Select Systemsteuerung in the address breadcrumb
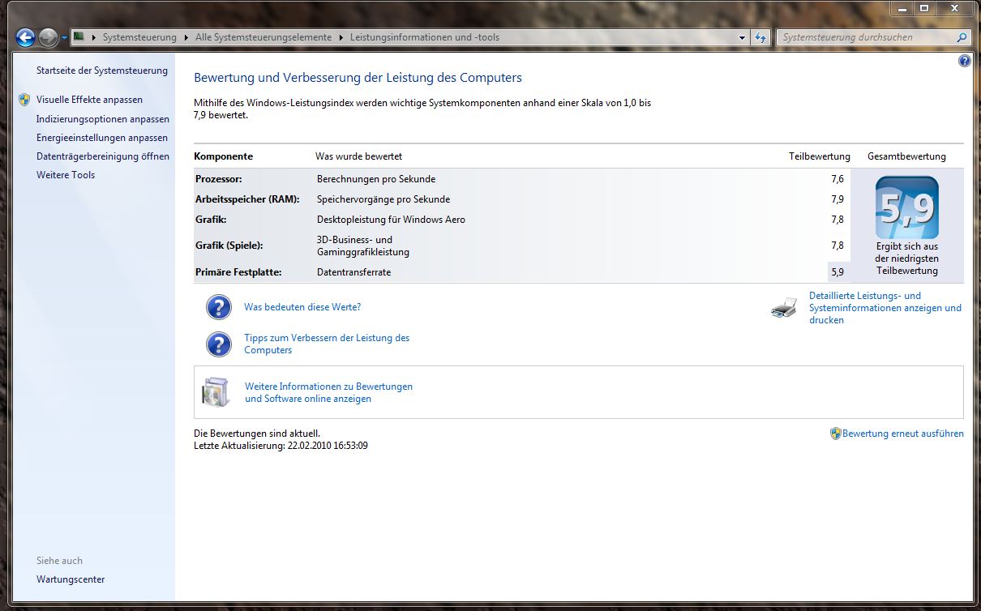 tap(139, 37)
